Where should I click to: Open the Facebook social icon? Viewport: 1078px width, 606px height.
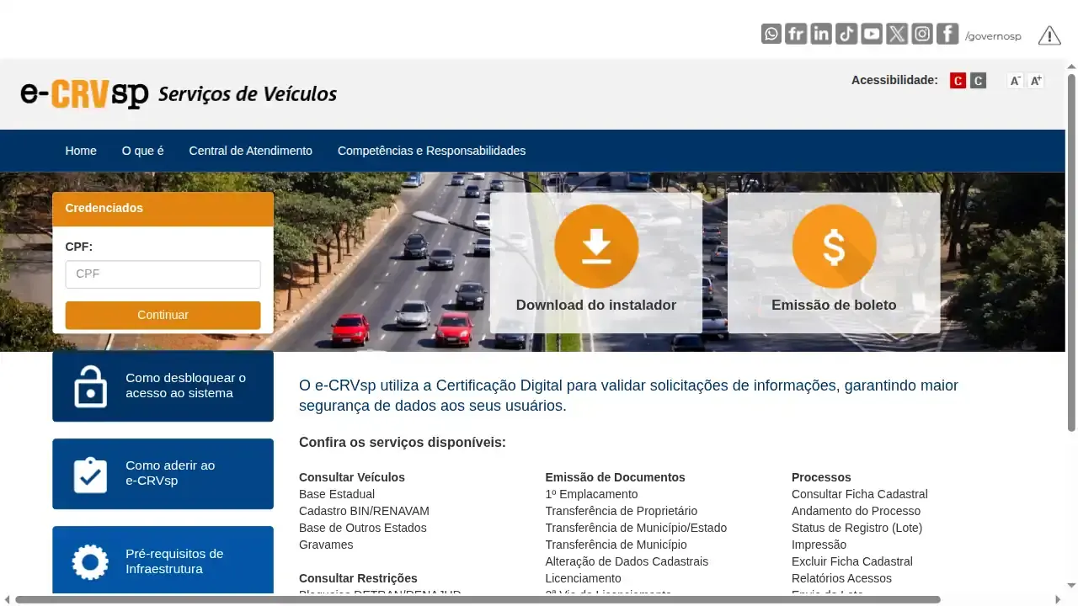coord(947,34)
